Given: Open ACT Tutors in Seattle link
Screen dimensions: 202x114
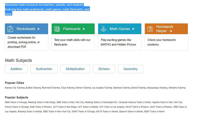Looking at the screenshot, I should pyautogui.click(x=88, y=107).
